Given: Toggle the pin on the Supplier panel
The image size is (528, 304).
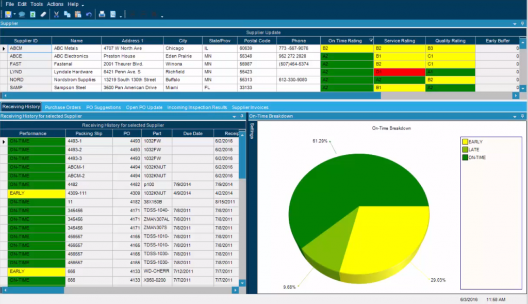Looking at the screenshot, I should 521,23.
